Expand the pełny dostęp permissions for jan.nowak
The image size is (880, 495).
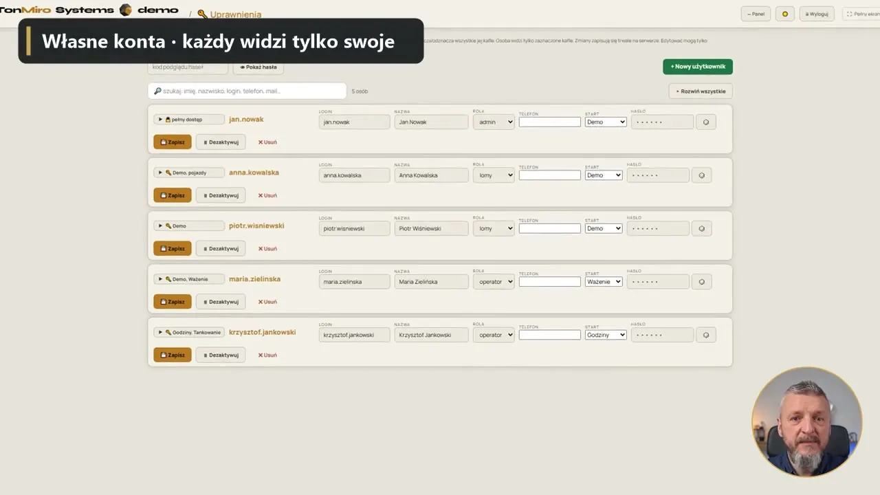coord(189,120)
